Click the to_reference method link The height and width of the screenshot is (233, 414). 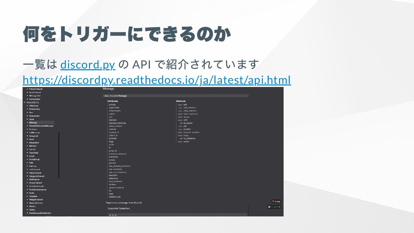[x=189, y=138]
